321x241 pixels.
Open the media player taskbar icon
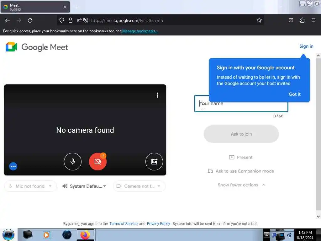(x=46, y=235)
